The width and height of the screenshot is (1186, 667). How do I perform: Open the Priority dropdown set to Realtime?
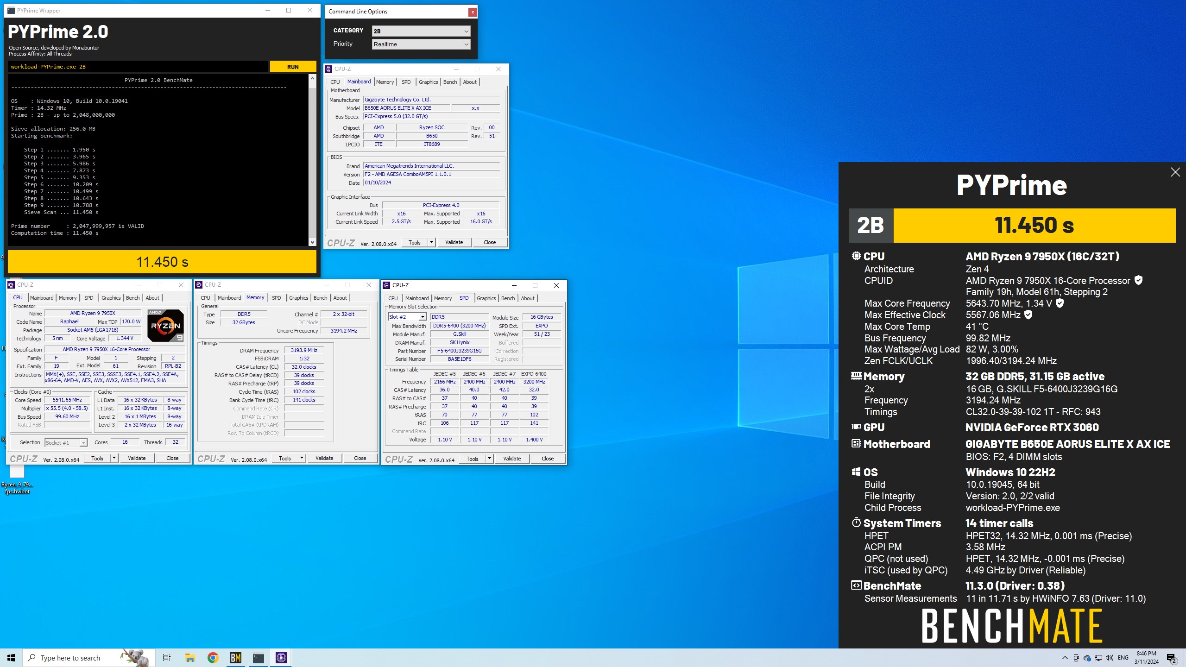click(421, 44)
